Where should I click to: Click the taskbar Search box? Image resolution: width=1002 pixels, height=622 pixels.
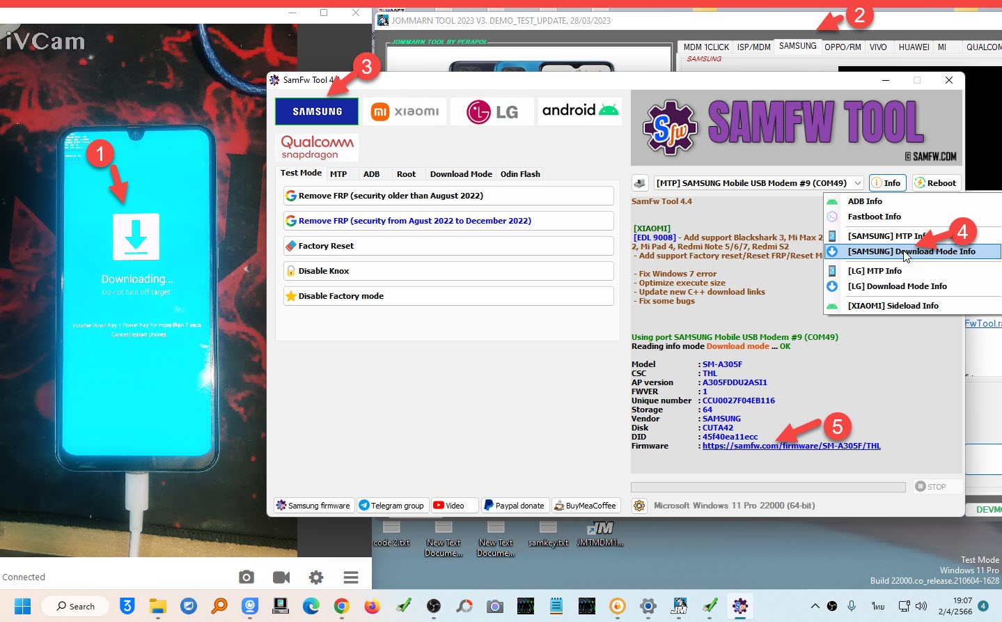tap(75, 606)
